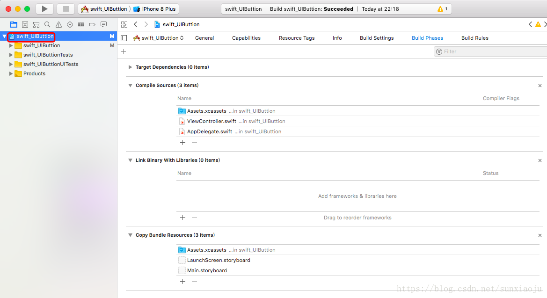Viewport: 547px width, 298px height.
Task: Add a framework to Link Binary
Action: tap(182, 218)
